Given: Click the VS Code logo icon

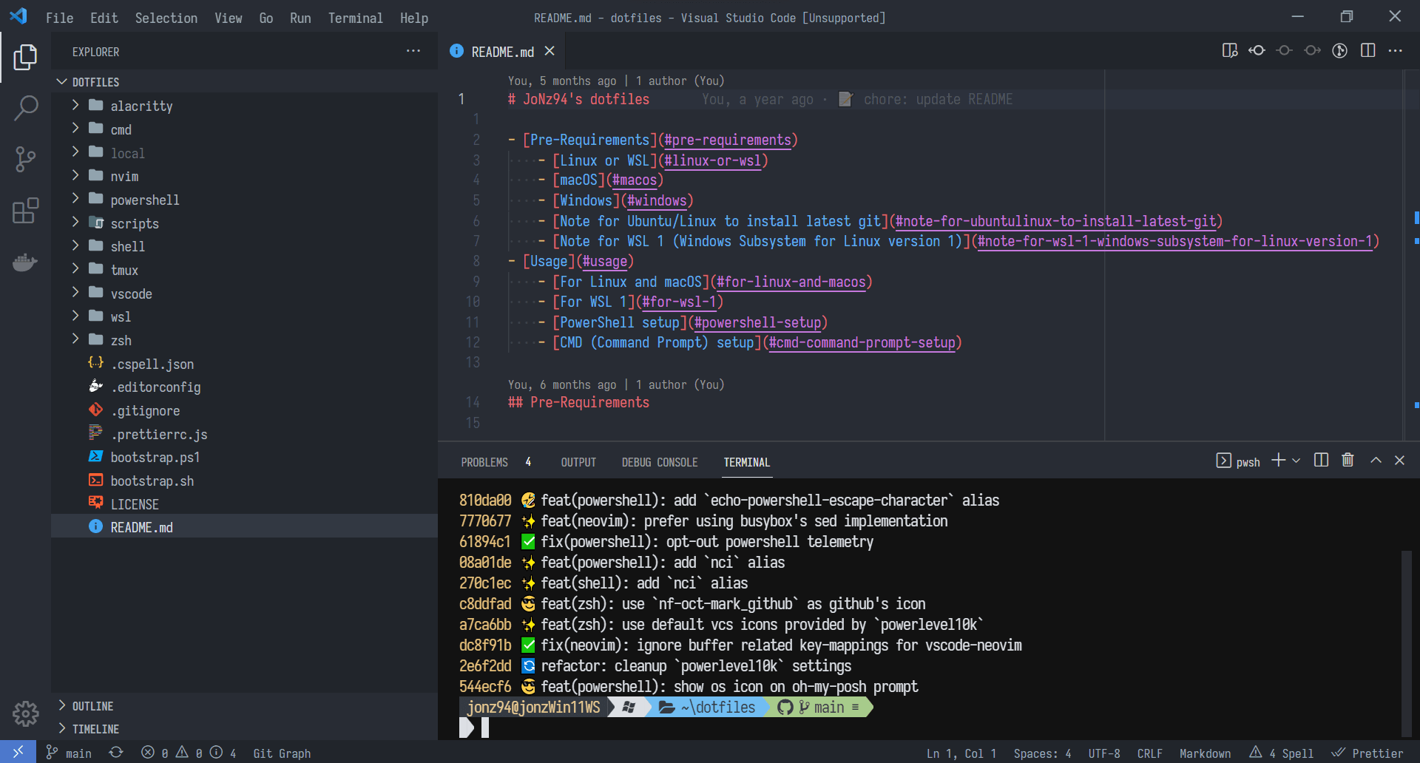Looking at the screenshot, I should 18,16.
